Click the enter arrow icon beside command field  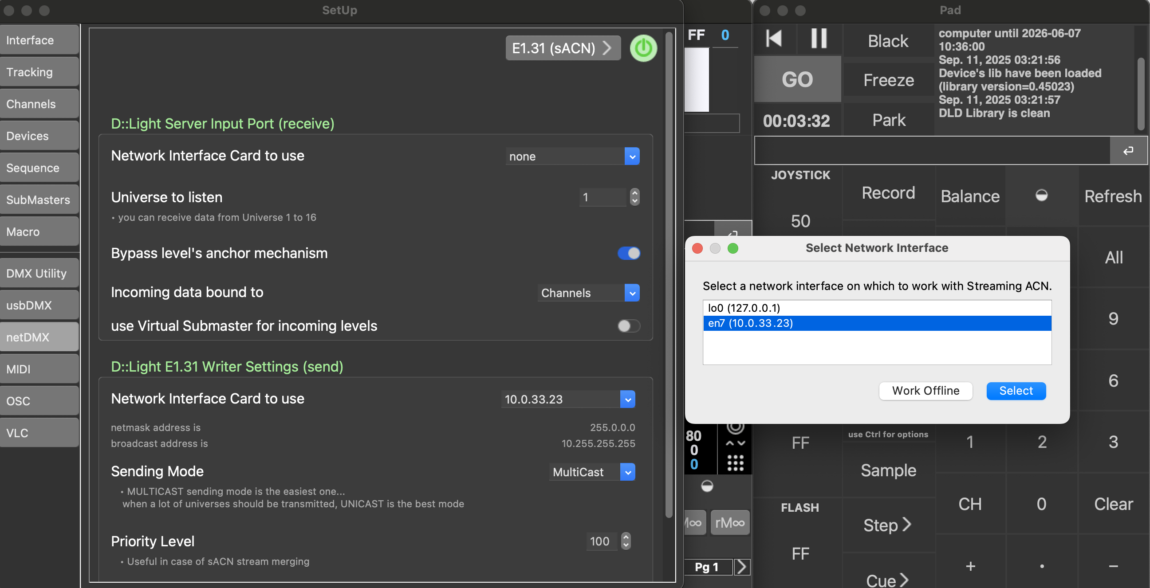(1128, 151)
